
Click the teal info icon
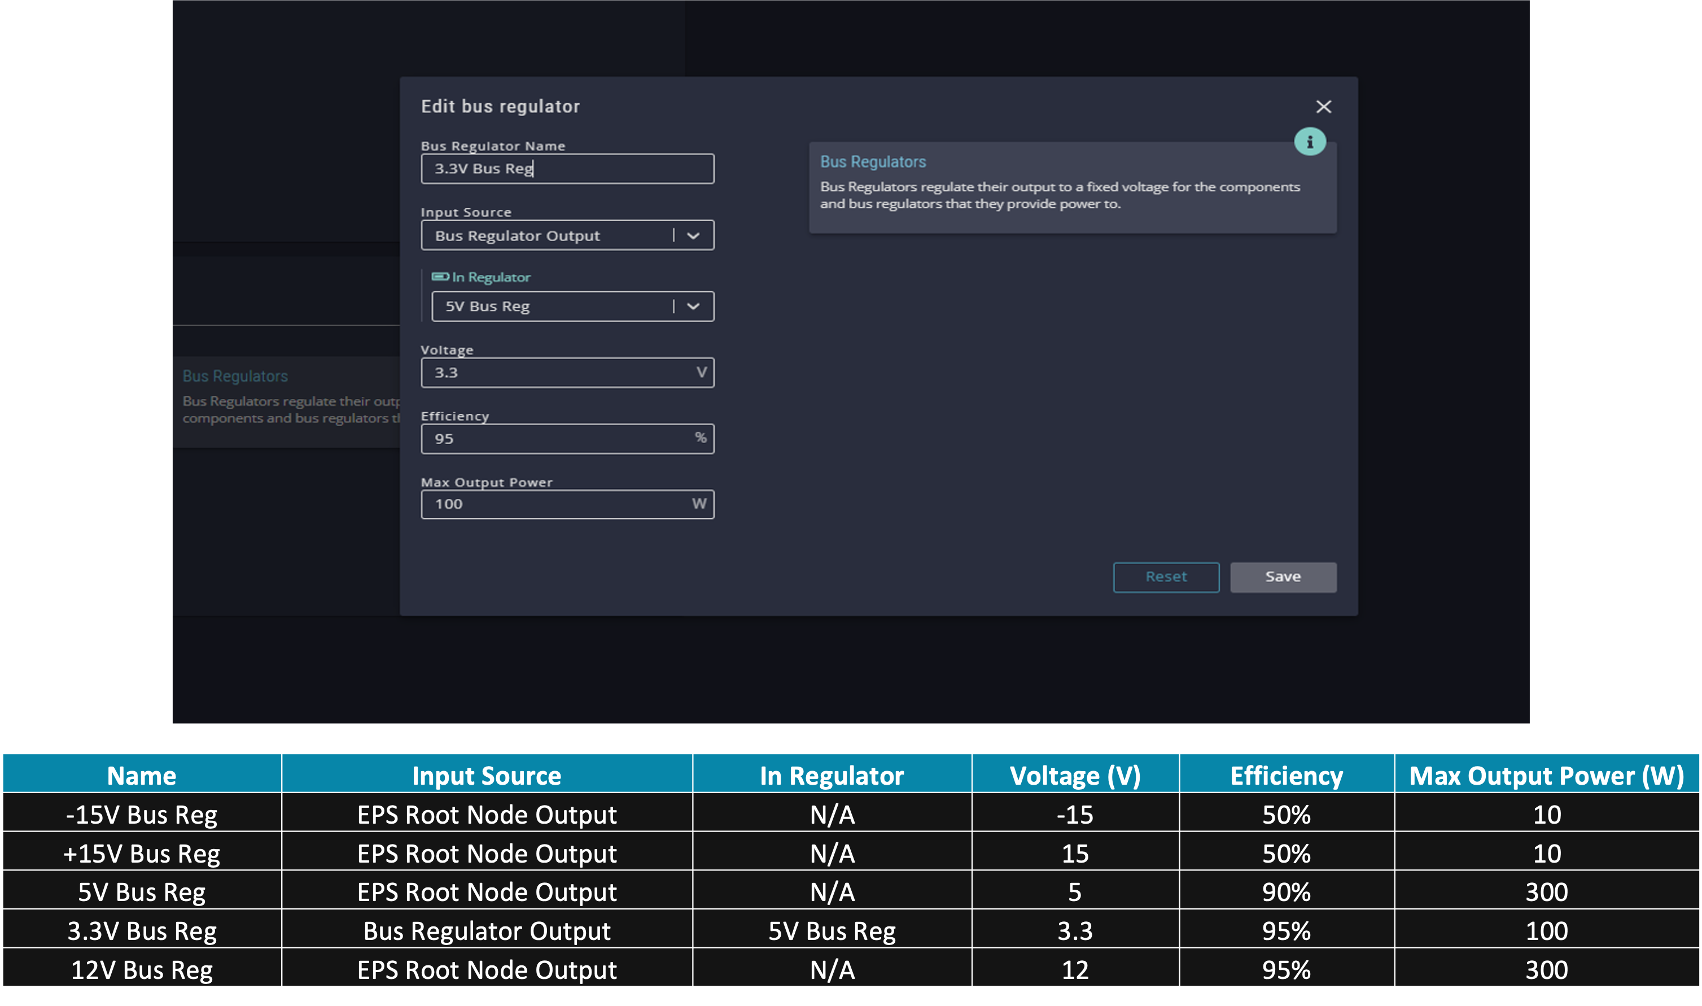[x=1310, y=142]
